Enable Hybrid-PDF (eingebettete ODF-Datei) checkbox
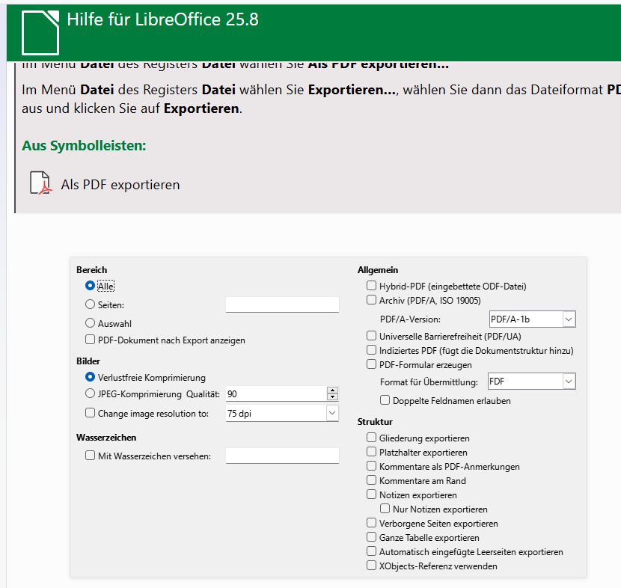Screen dimensions: 621x588 click(x=372, y=286)
